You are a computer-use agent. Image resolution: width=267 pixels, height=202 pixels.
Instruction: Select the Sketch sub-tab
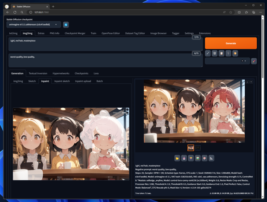point(32,81)
